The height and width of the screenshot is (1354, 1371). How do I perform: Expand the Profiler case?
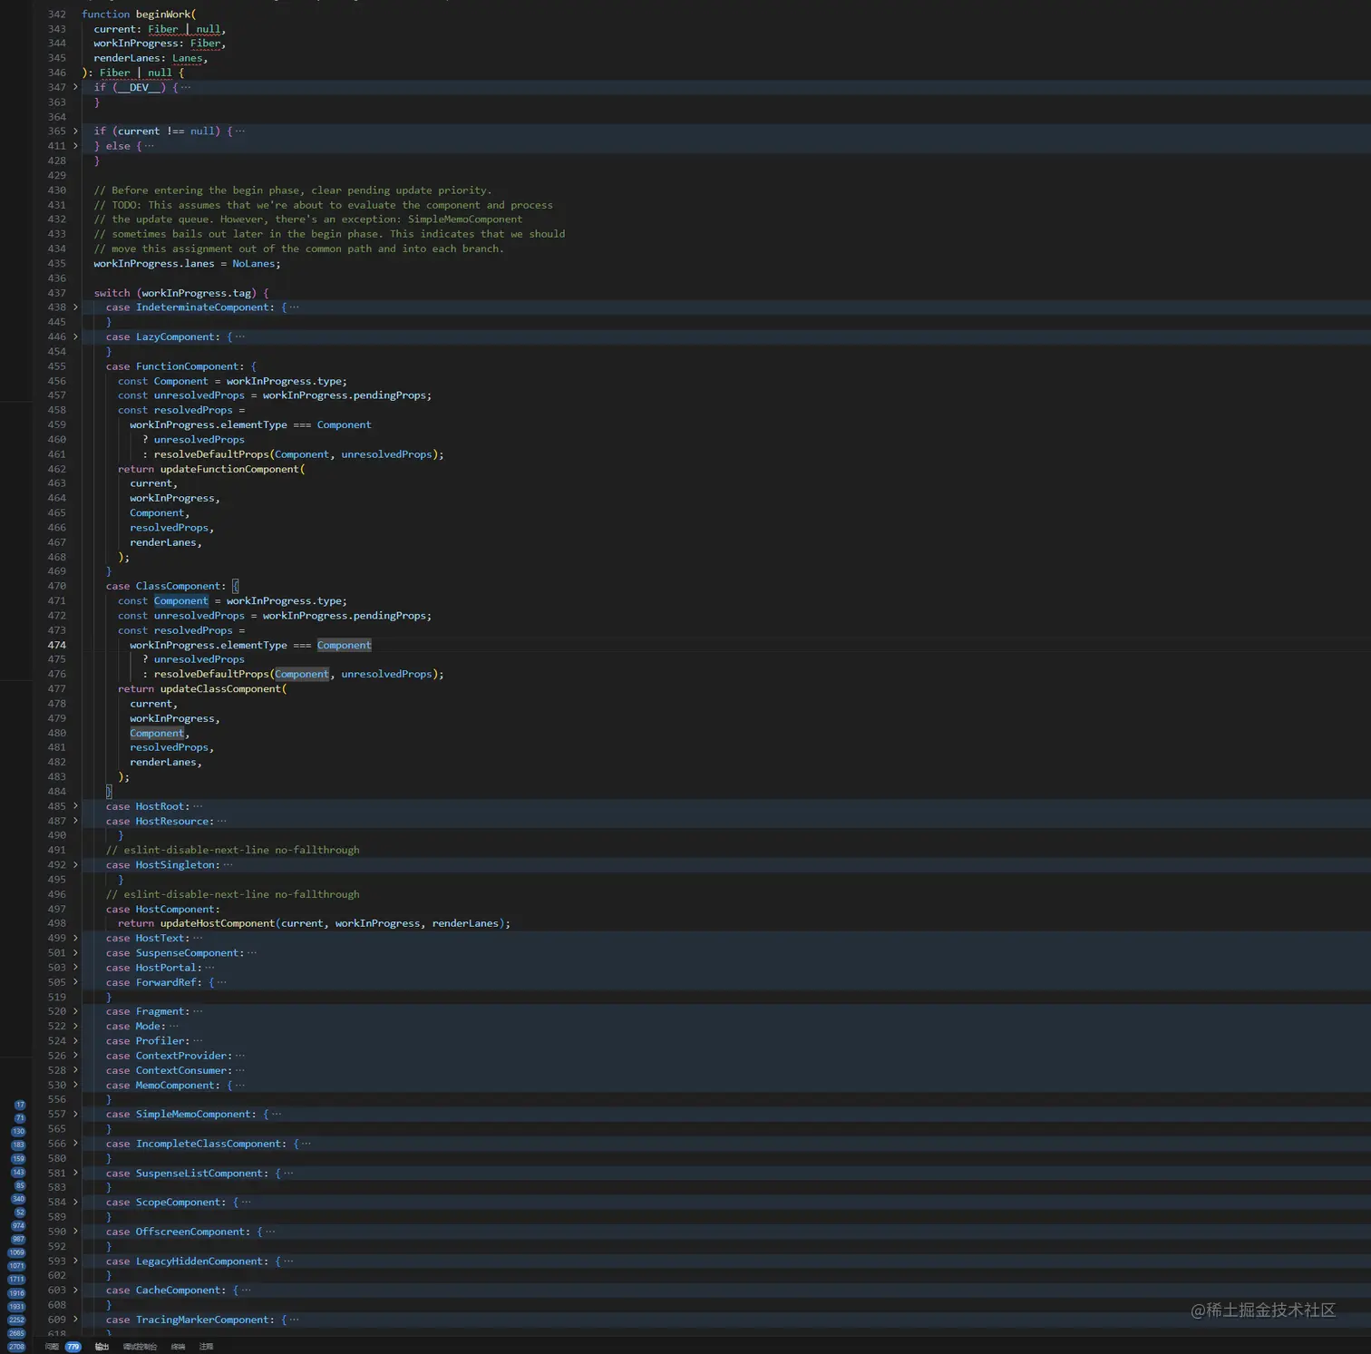pyautogui.click(x=75, y=1041)
